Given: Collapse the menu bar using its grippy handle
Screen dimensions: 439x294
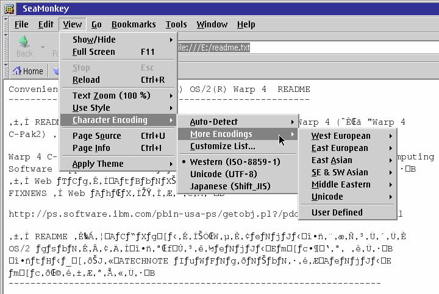Looking at the screenshot, I should pyautogui.click(x=6, y=24).
